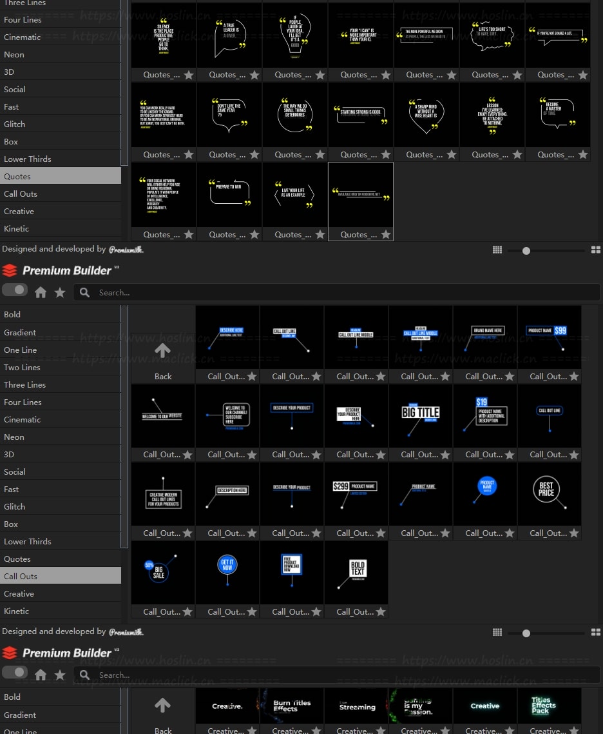The width and height of the screenshot is (603, 734).
Task: Select Glitch category in the Quotes panel sidebar
Action: pos(61,124)
